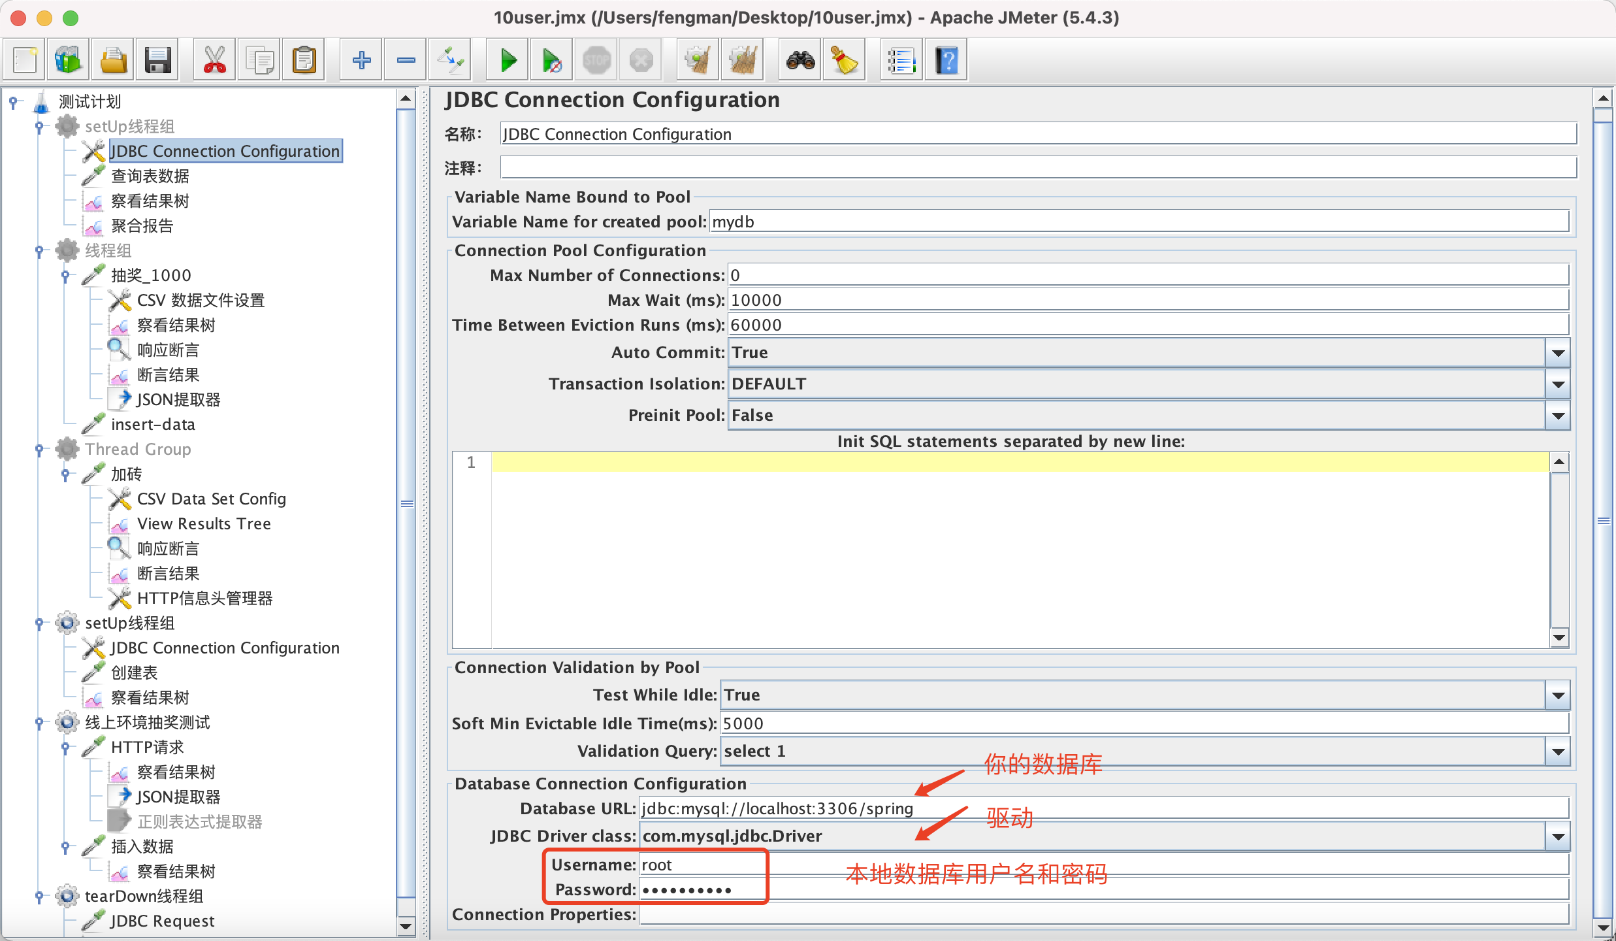This screenshot has height=941, width=1616.
Task: Open Preinit Pool dropdown
Action: click(1558, 416)
